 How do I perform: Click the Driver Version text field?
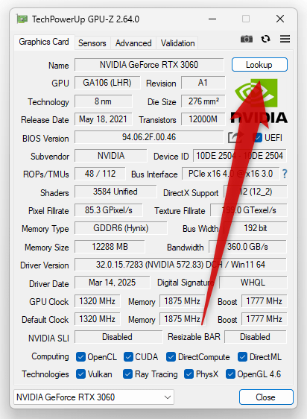coord(180,265)
